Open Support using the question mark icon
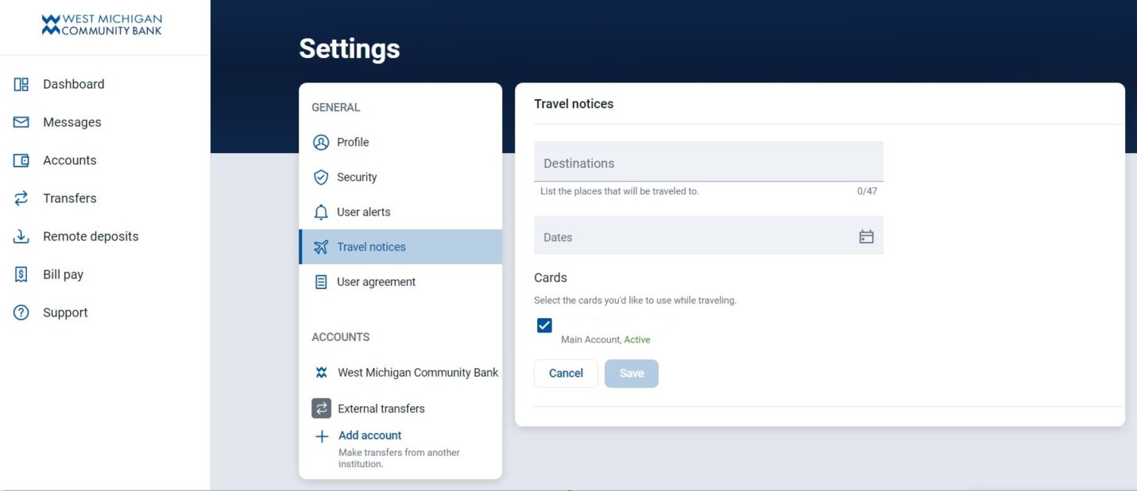 click(x=17, y=312)
